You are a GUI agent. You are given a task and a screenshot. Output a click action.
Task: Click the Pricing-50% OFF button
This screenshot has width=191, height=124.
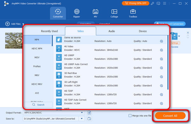[136, 3]
